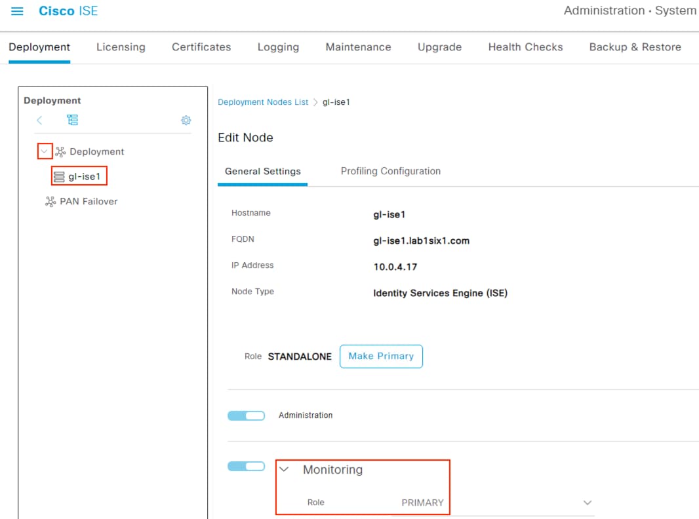
Task: Click the IP address 10.0.4.17
Action: coord(395,267)
